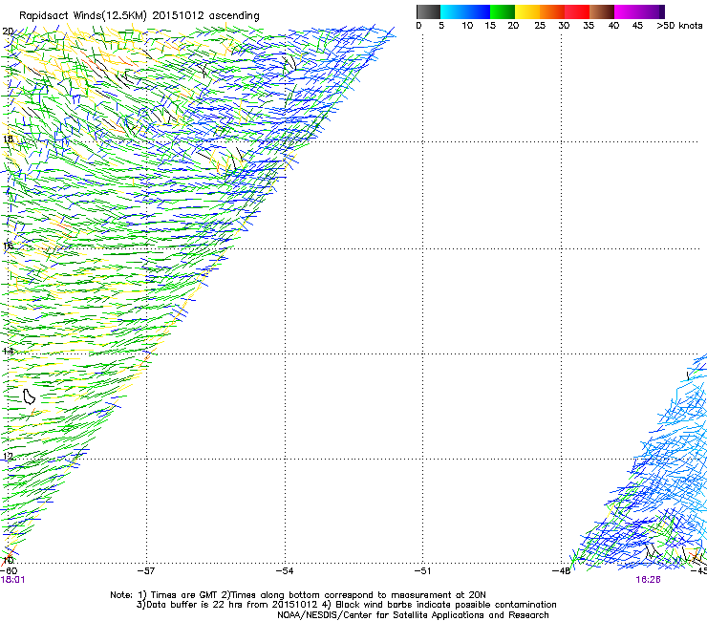
Task: Click the longitude axis label -51
Action: pyautogui.click(x=422, y=571)
